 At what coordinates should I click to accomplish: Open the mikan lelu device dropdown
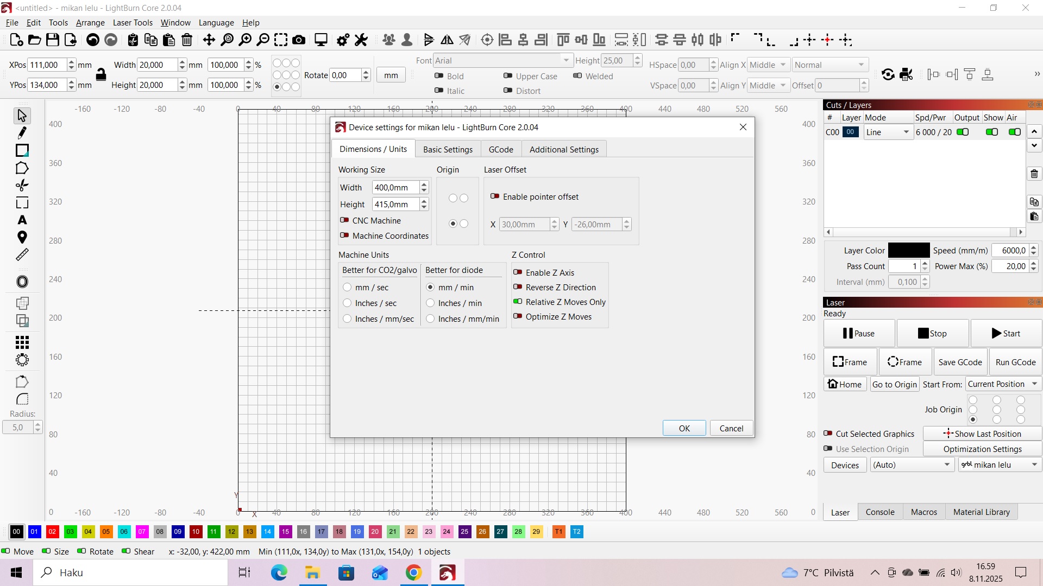[x=999, y=465]
